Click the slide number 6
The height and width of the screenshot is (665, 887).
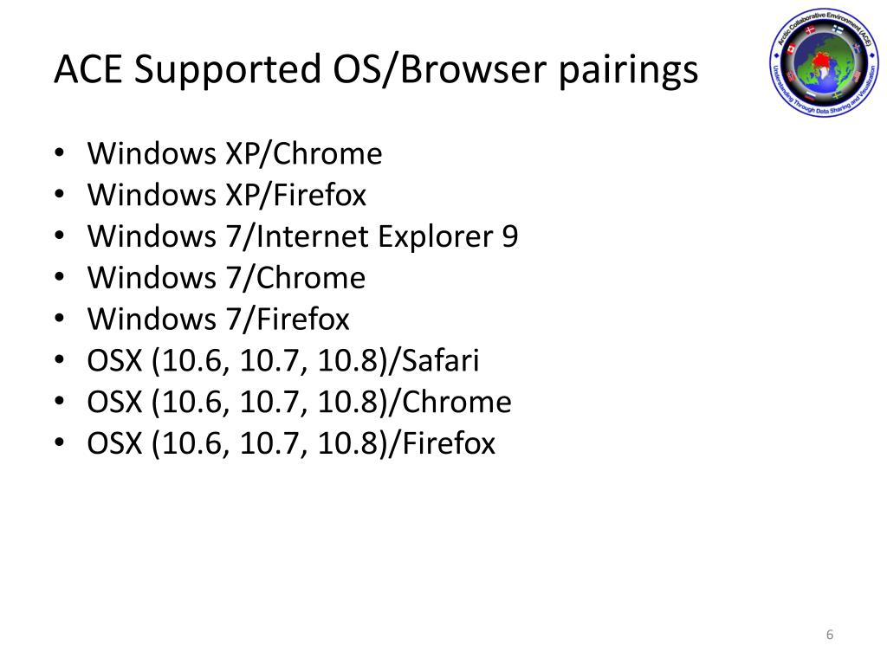pos(830,635)
